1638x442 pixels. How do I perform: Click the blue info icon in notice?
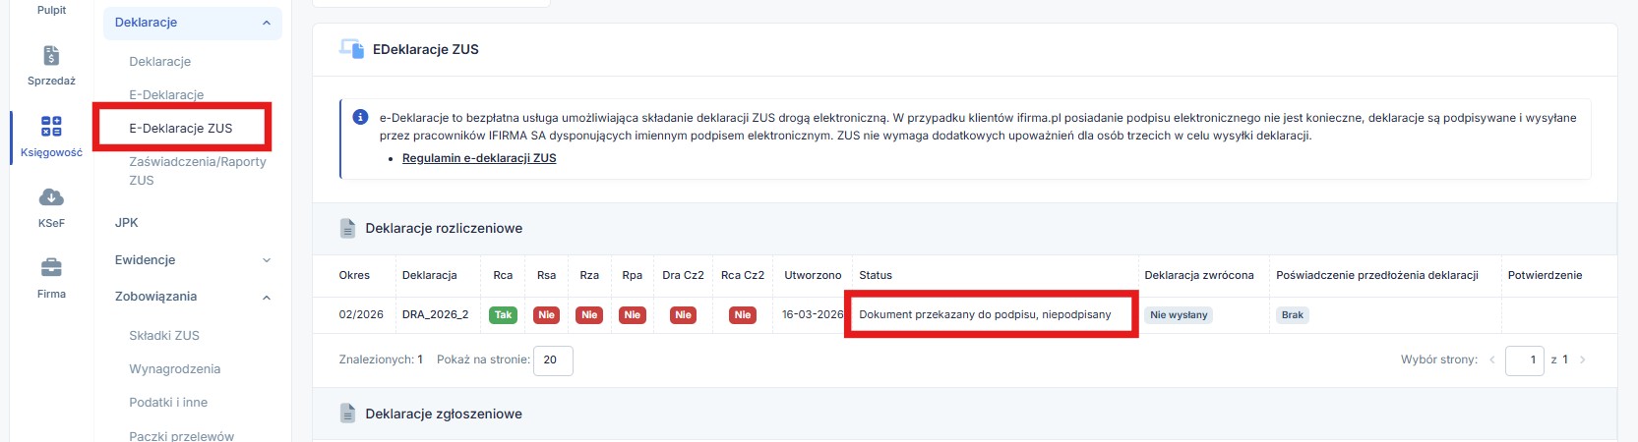(360, 118)
